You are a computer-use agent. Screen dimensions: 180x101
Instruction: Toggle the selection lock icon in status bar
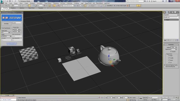[x=102, y=98]
